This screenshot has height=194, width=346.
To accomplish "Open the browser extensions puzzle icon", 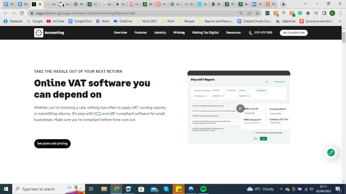I will coord(308,13).
